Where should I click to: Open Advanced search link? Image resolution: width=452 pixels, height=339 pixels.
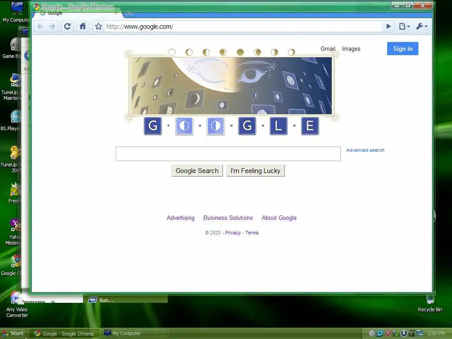point(365,150)
